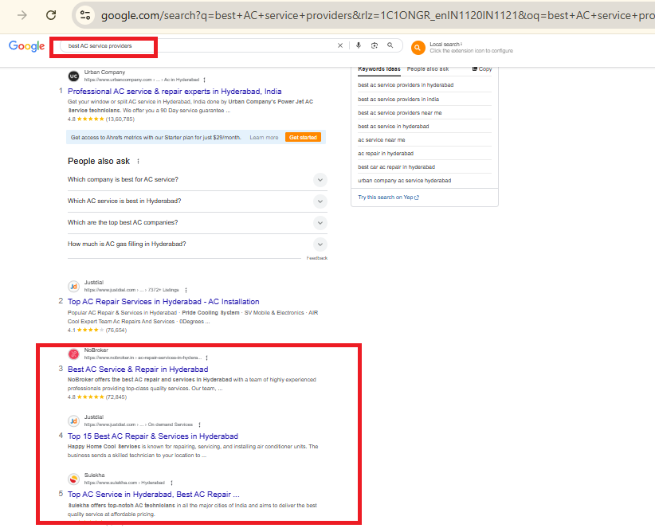
Task: Click the NoBroker favicon
Action: click(73, 354)
